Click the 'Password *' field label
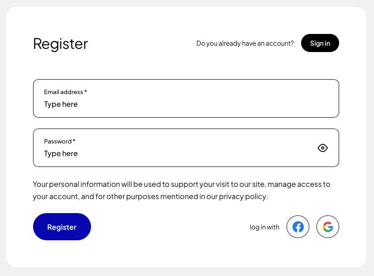Image resolution: width=374 pixels, height=276 pixels. 60,141
